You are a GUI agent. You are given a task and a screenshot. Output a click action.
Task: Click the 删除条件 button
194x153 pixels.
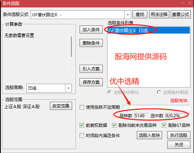[x=91, y=43]
